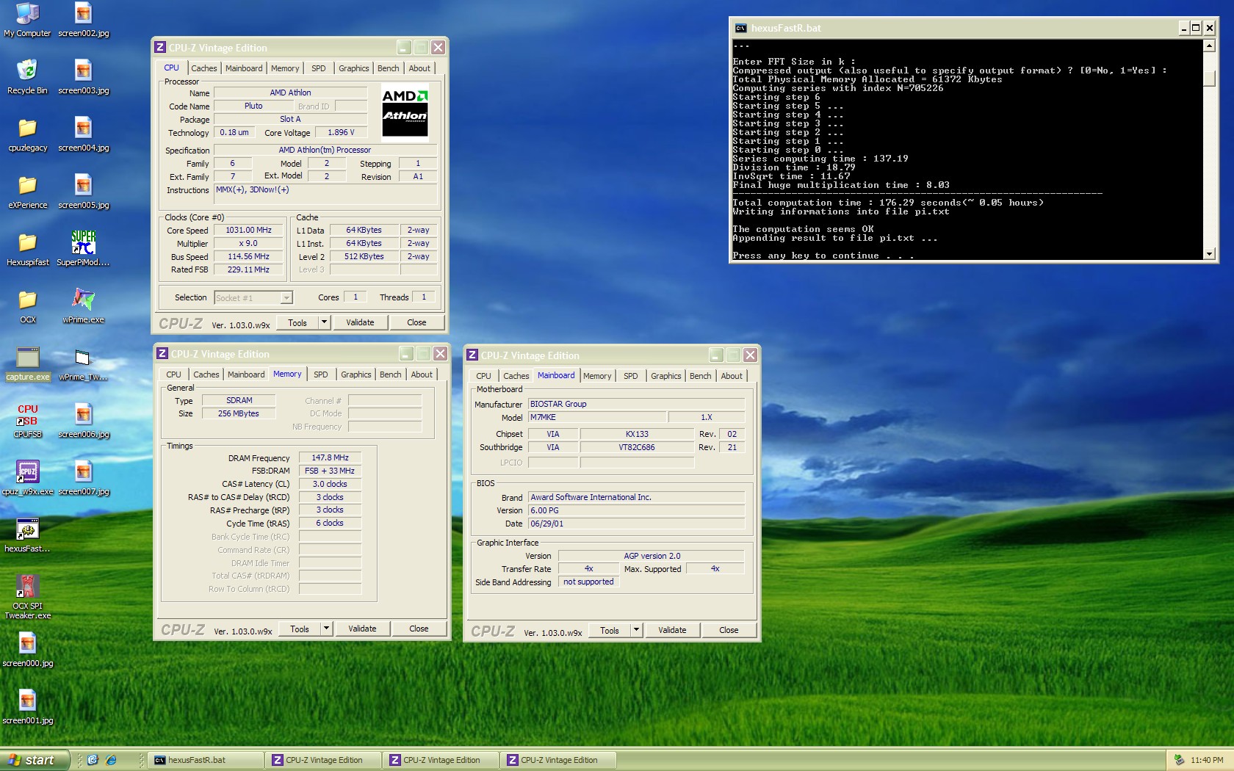Click the console scrollbar up arrow

(x=1209, y=46)
